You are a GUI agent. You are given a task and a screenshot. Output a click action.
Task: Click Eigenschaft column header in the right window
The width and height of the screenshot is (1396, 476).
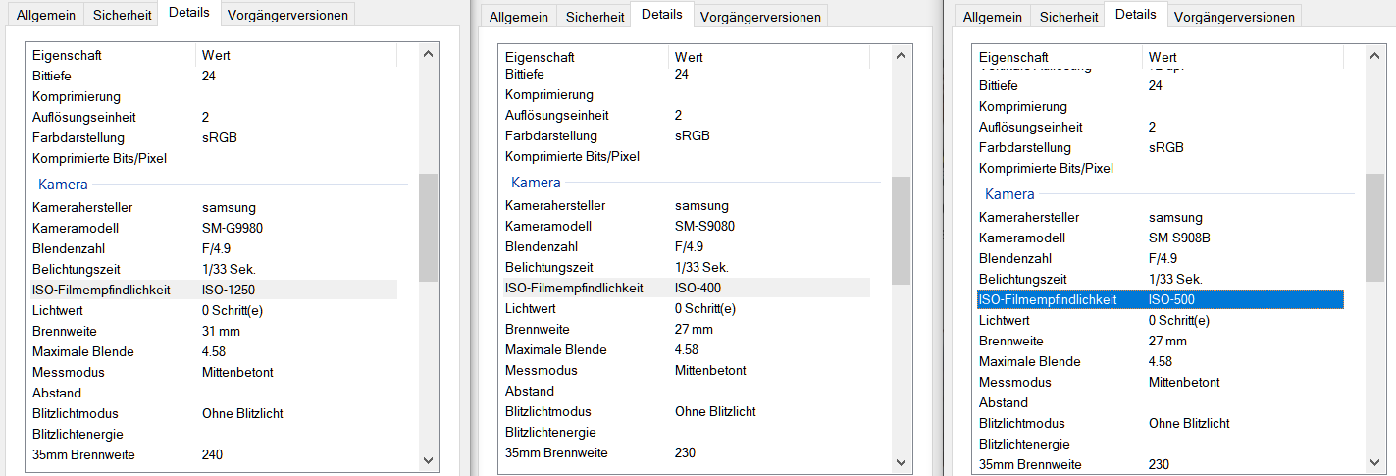click(1058, 57)
